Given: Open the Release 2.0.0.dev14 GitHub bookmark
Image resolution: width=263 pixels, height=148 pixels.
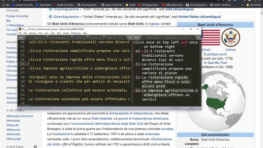Looking at the screenshot, I should pos(112,5).
